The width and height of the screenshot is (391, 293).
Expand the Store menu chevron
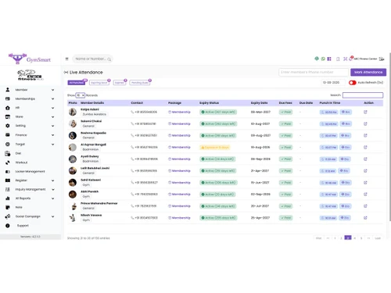[x=52, y=117]
